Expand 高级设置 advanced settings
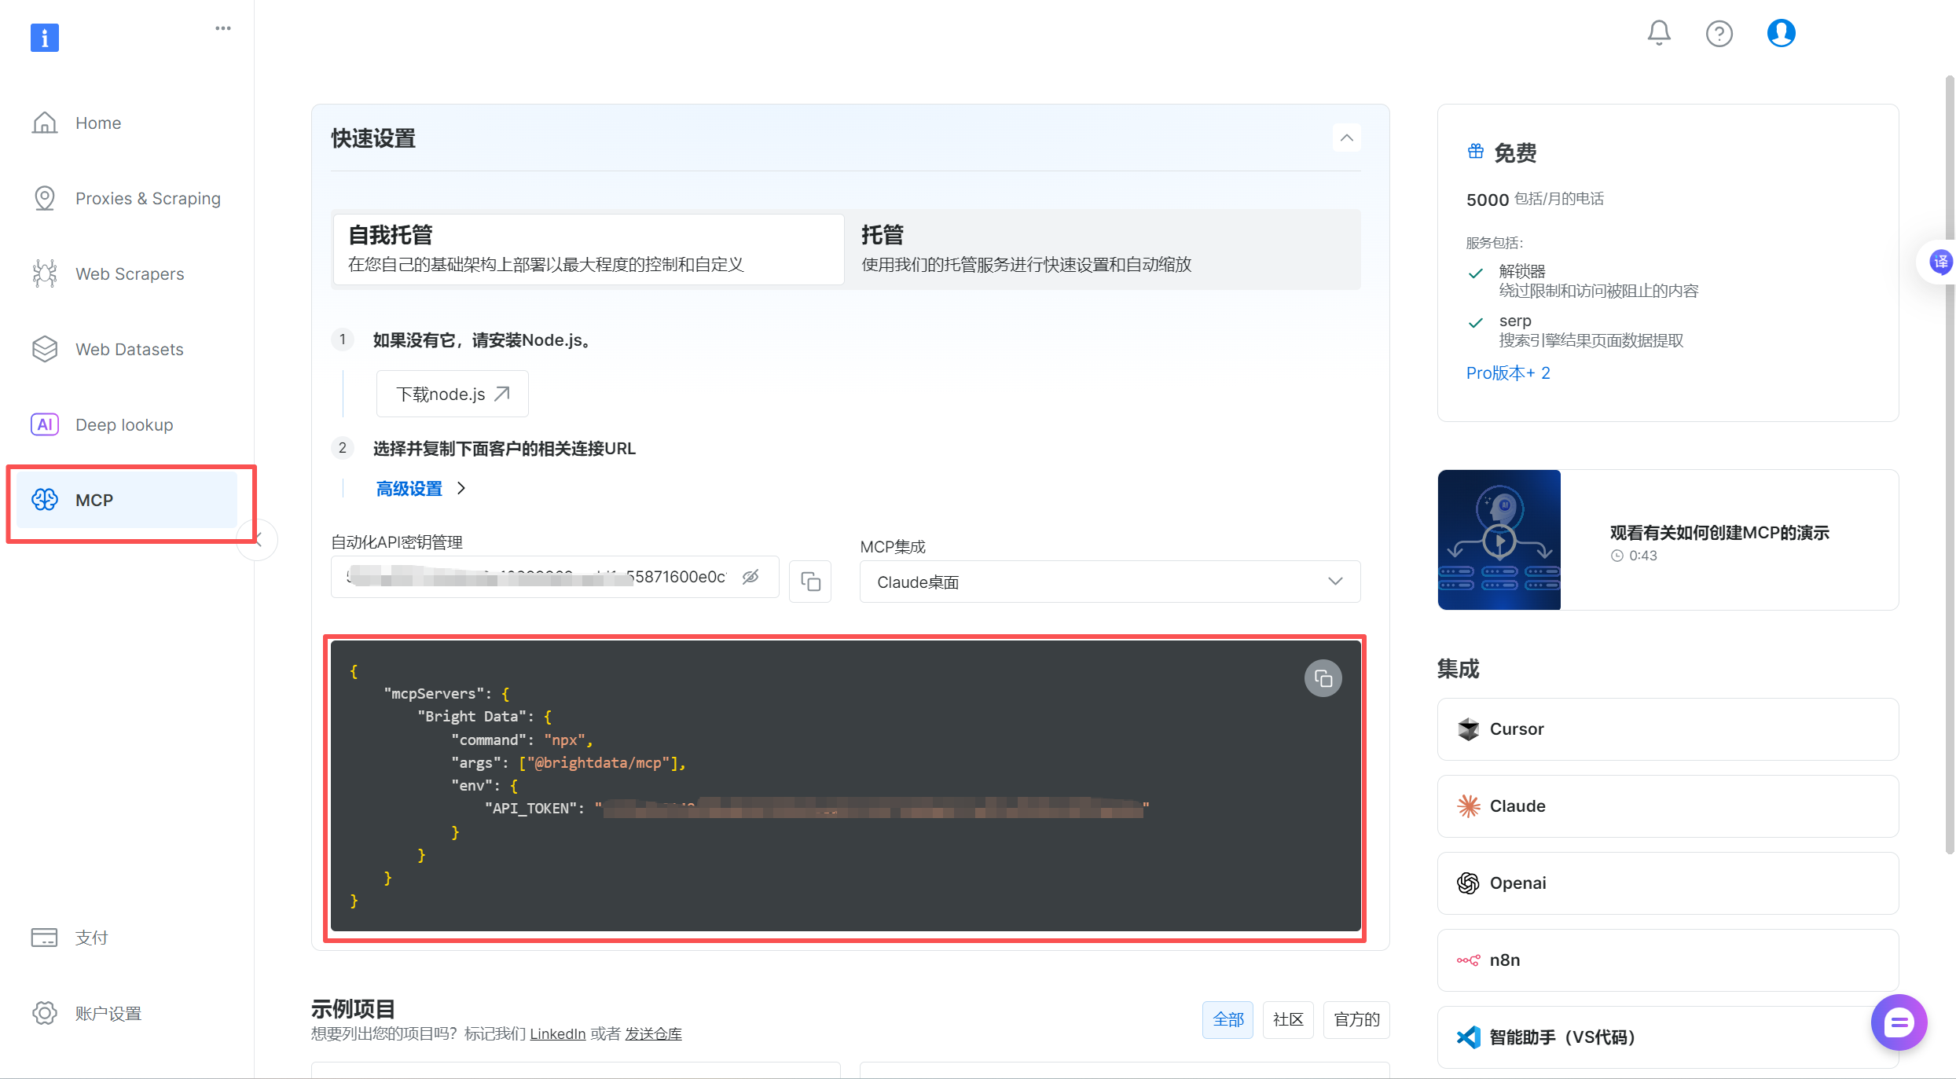The width and height of the screenshot is (1956, 1079). 420,488
